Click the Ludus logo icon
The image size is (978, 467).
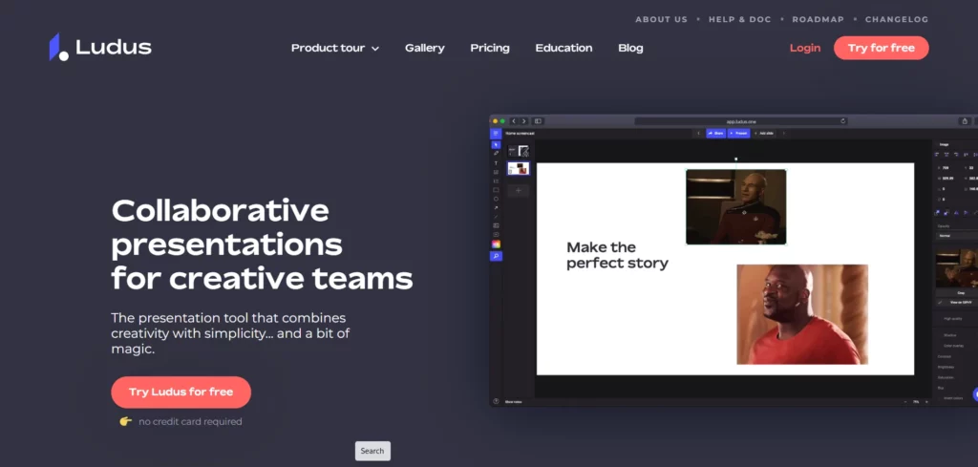(58, 47)
